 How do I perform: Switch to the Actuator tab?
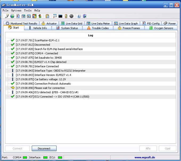coord(49,23)
